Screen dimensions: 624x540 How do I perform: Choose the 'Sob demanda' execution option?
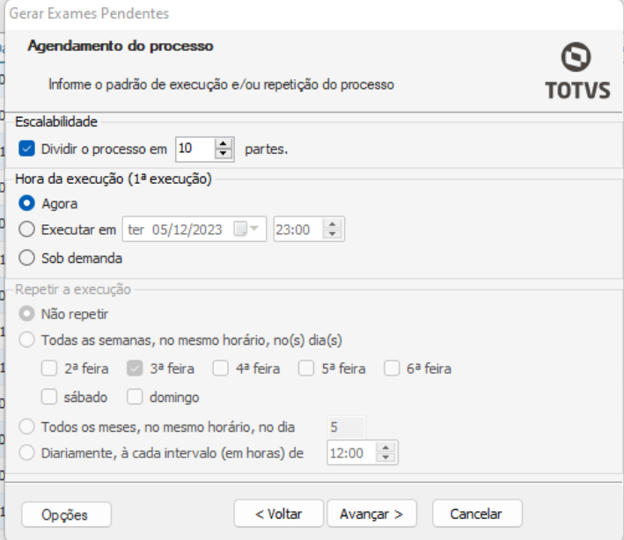(26, 258)
